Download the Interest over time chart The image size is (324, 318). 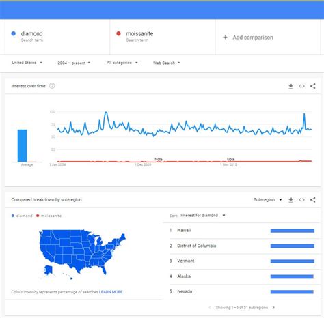pos(291,86)
